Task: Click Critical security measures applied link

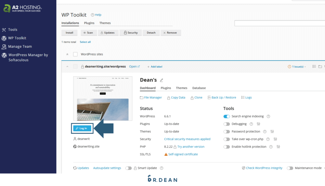Action: pyautogui.click(x=187, y=139)
